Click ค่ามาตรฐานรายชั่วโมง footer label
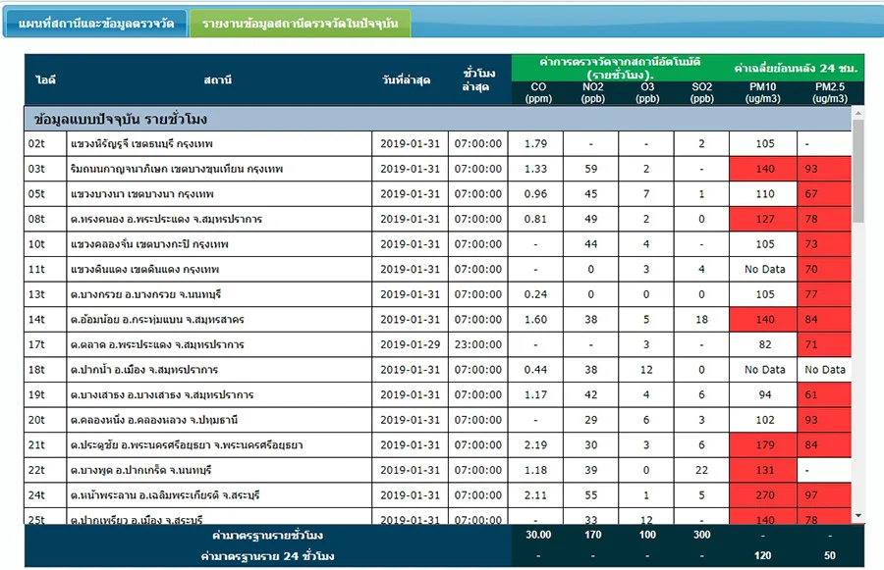Image resolution: width=884 pixels, height=570 pixels. pos(267,535)
